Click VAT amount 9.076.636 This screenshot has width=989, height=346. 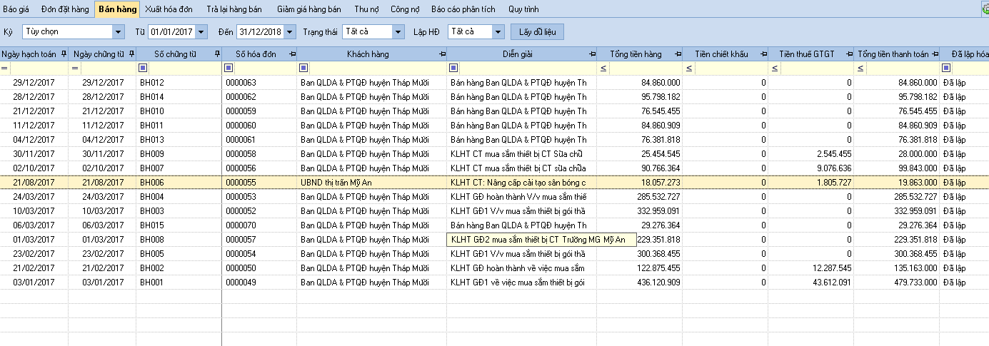pos(833,168)
